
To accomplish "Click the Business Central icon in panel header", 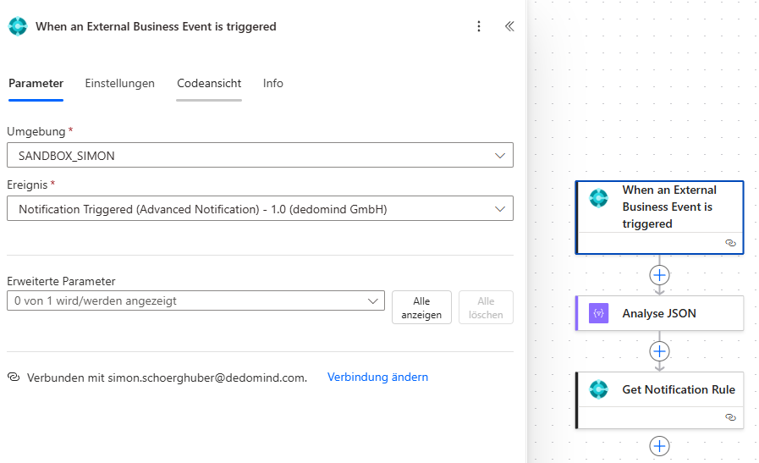I will click(x=18, y=26).
